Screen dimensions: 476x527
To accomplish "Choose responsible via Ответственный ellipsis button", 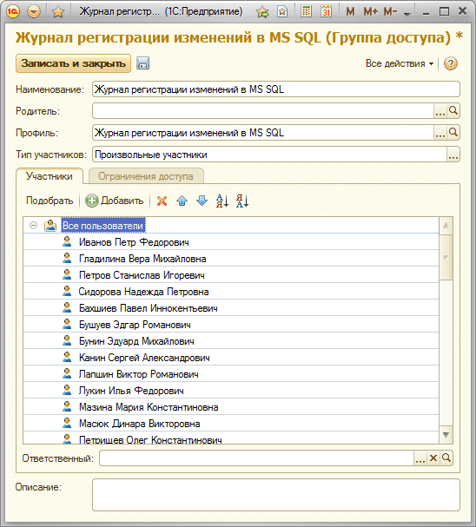I will [x=420, y=458].
